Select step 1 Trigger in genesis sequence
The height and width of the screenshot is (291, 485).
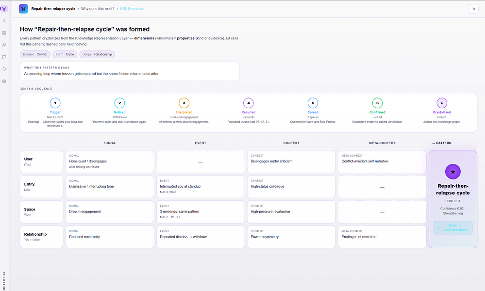coord(55,103)
